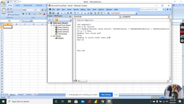Switch to the Sheet2 worksheet tab
184x104 pixels.
(x=21, y=95)
